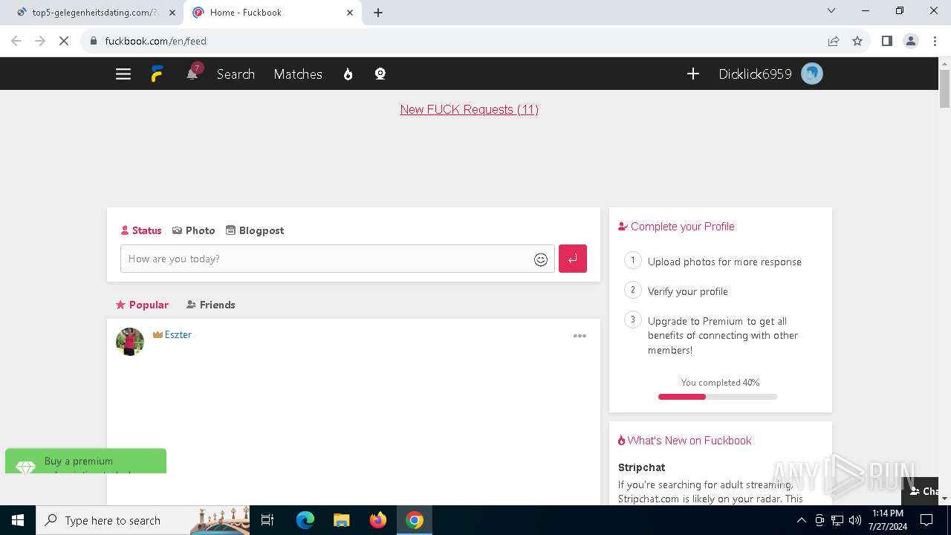Open volume control in system tray
Screen dimensions: 951x535
tap(855, 520)
